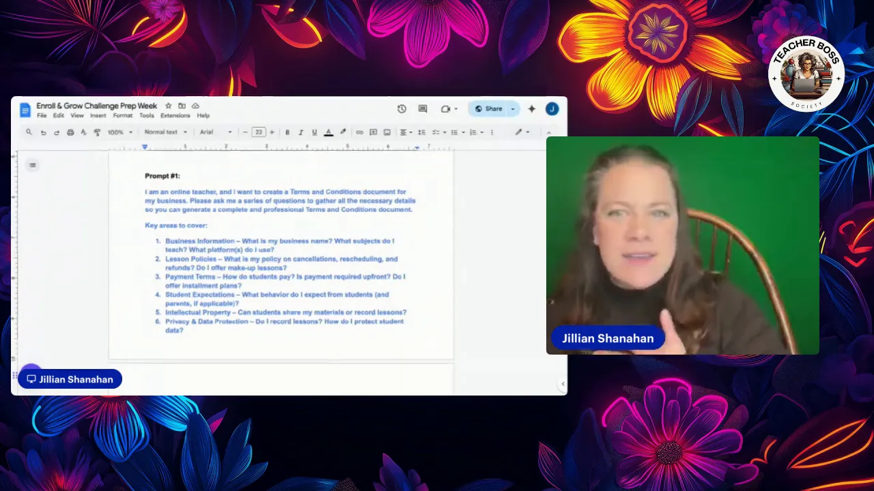Toggle bold formatting
Viewport: 874px width, 491px height.
click(x=287, y=132)
